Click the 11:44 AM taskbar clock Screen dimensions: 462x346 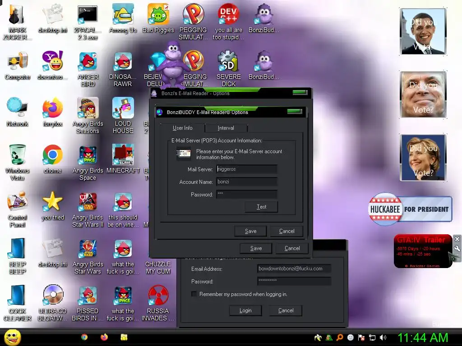[x=423, y=338]
